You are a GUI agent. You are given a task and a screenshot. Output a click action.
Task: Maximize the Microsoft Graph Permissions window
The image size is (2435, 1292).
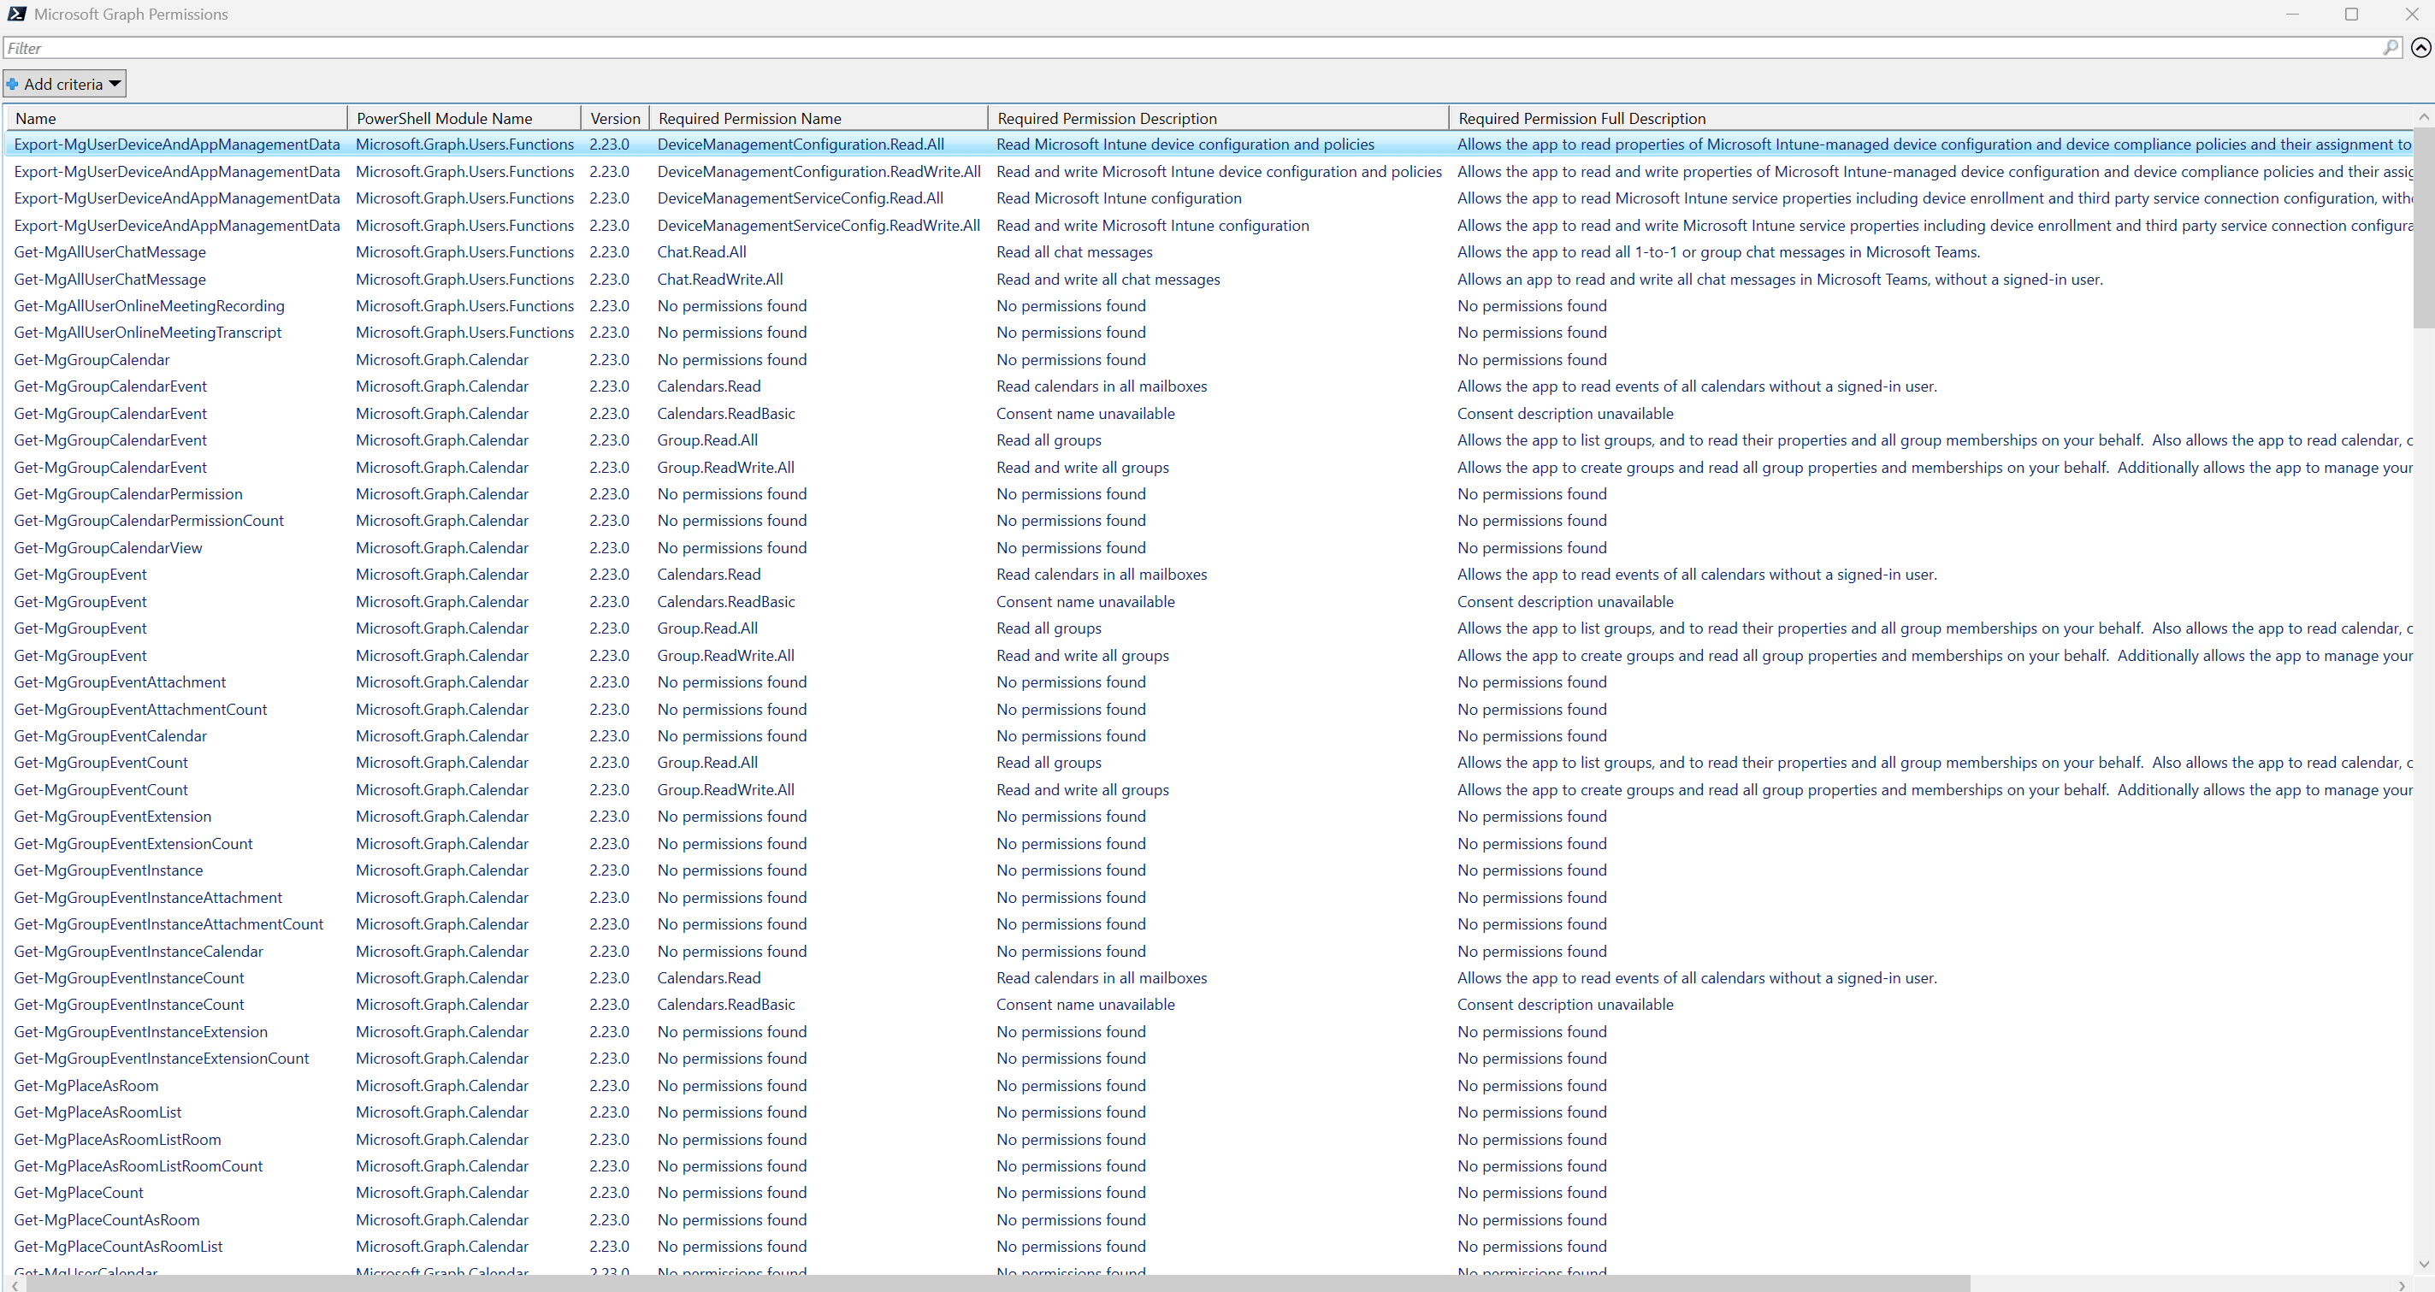click(x=2351, y=15)
